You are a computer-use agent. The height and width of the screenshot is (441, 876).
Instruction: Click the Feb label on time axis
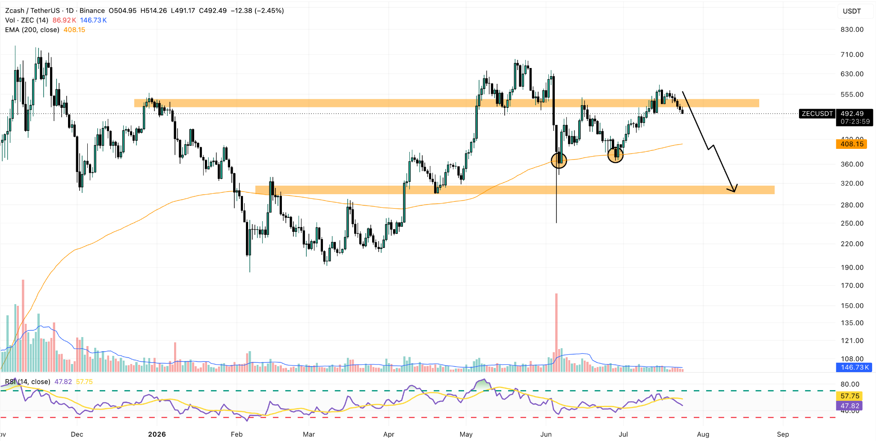pos(237,434)
